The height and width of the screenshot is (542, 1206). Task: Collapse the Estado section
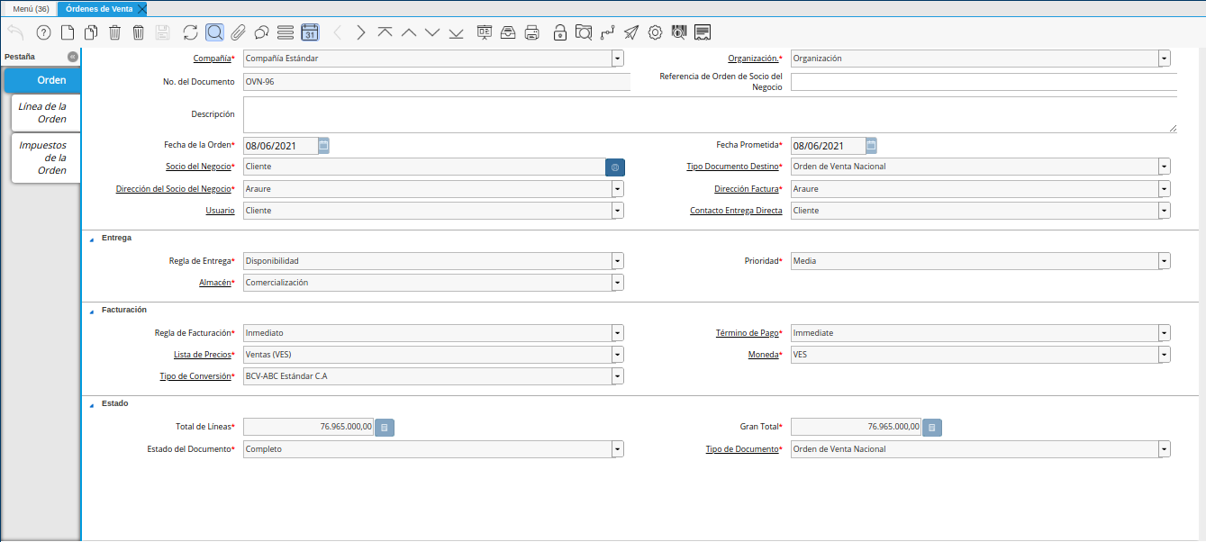point(91,404)
